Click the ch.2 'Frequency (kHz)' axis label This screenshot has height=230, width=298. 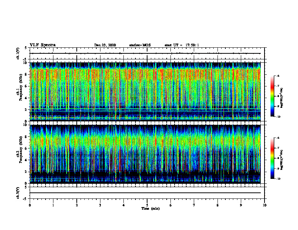click(21, 150)
